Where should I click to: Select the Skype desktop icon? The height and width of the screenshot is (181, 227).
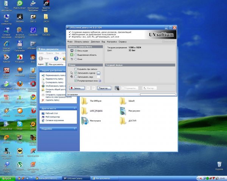point(20,126)
